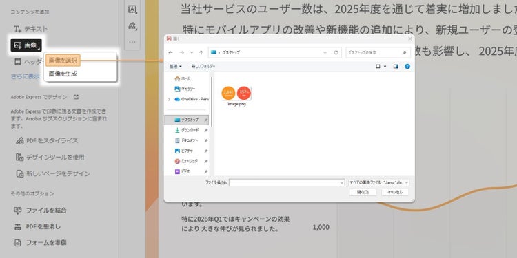Click the Back arrow in file dialog

[170, 53]
